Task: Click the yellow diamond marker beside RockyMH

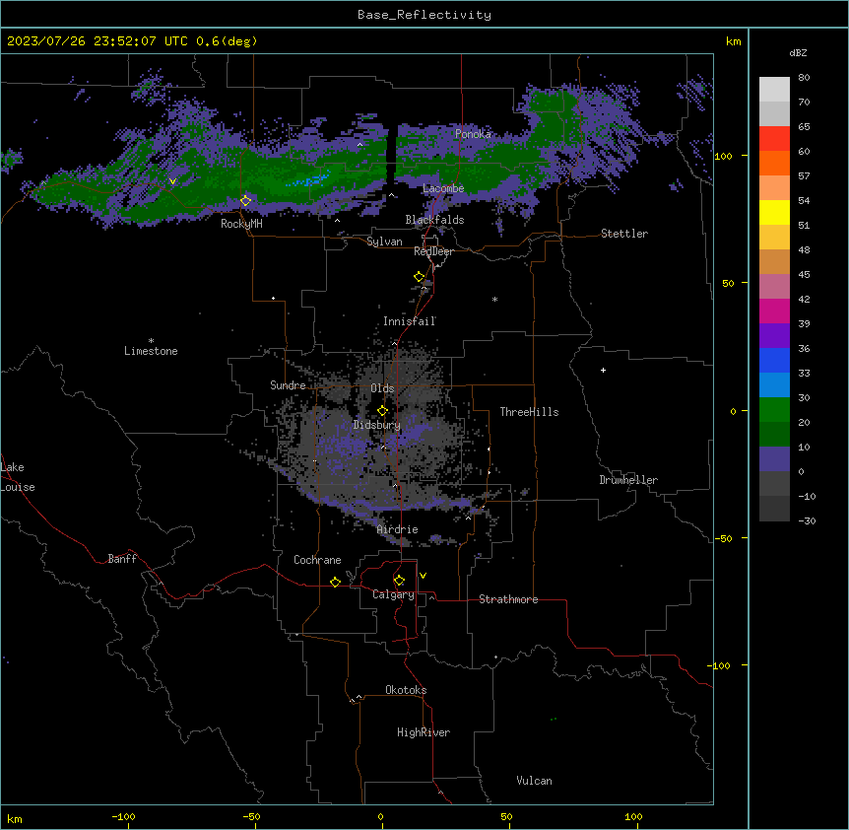Action: click(246, 200)
